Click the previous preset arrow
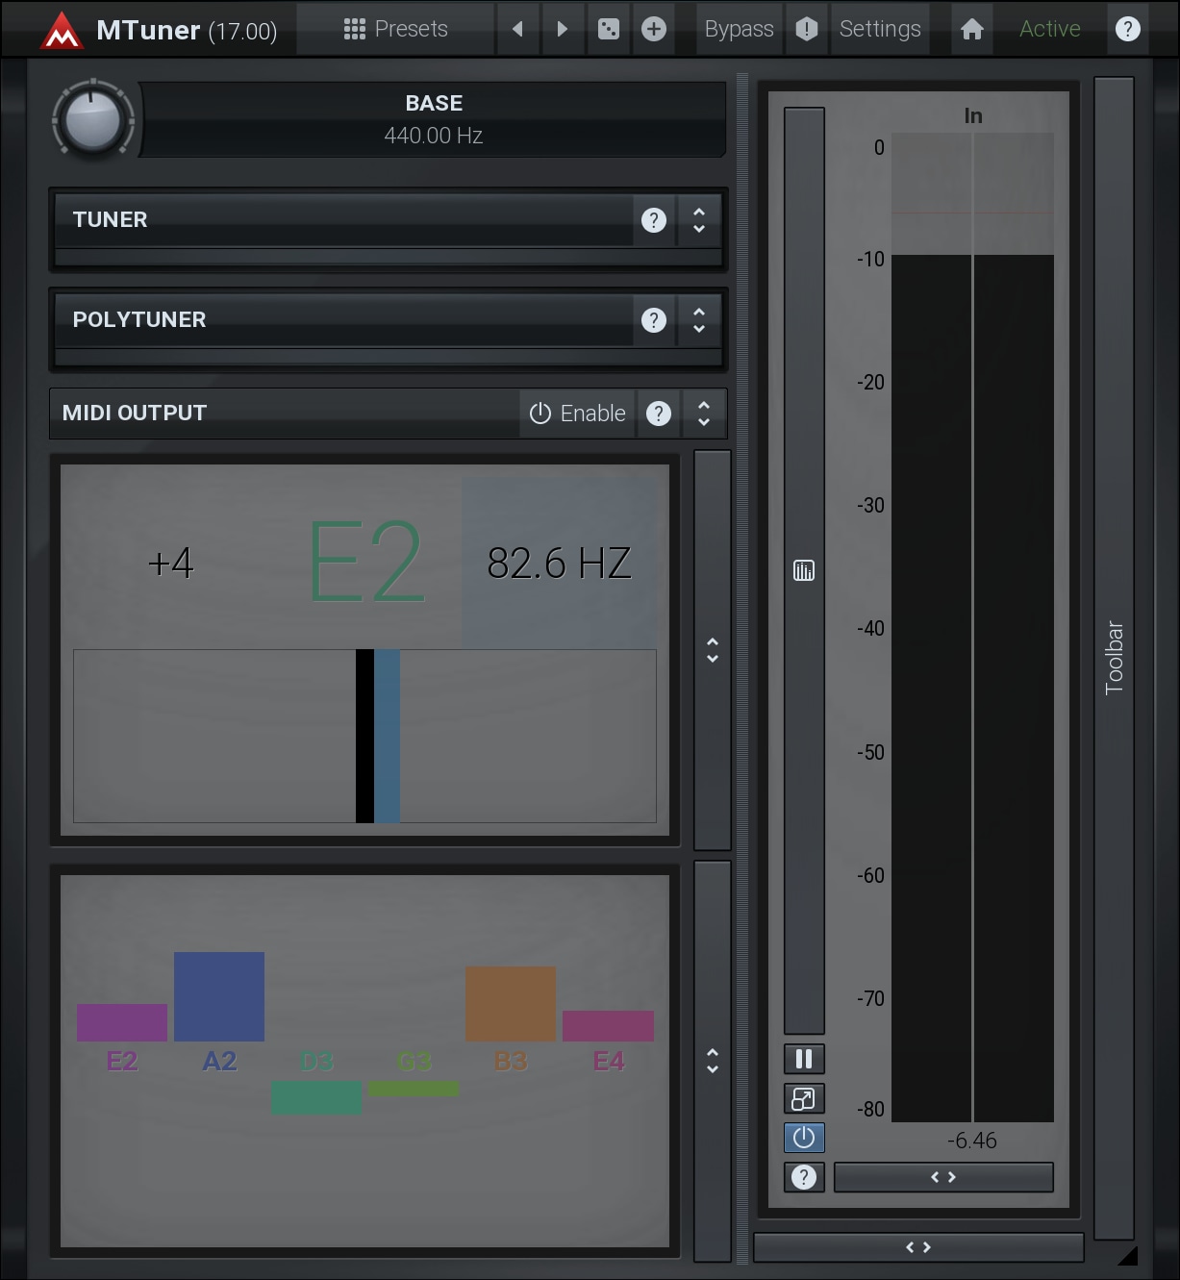The height and width of the screenshot is (1280, 1180). pos(518,29)
